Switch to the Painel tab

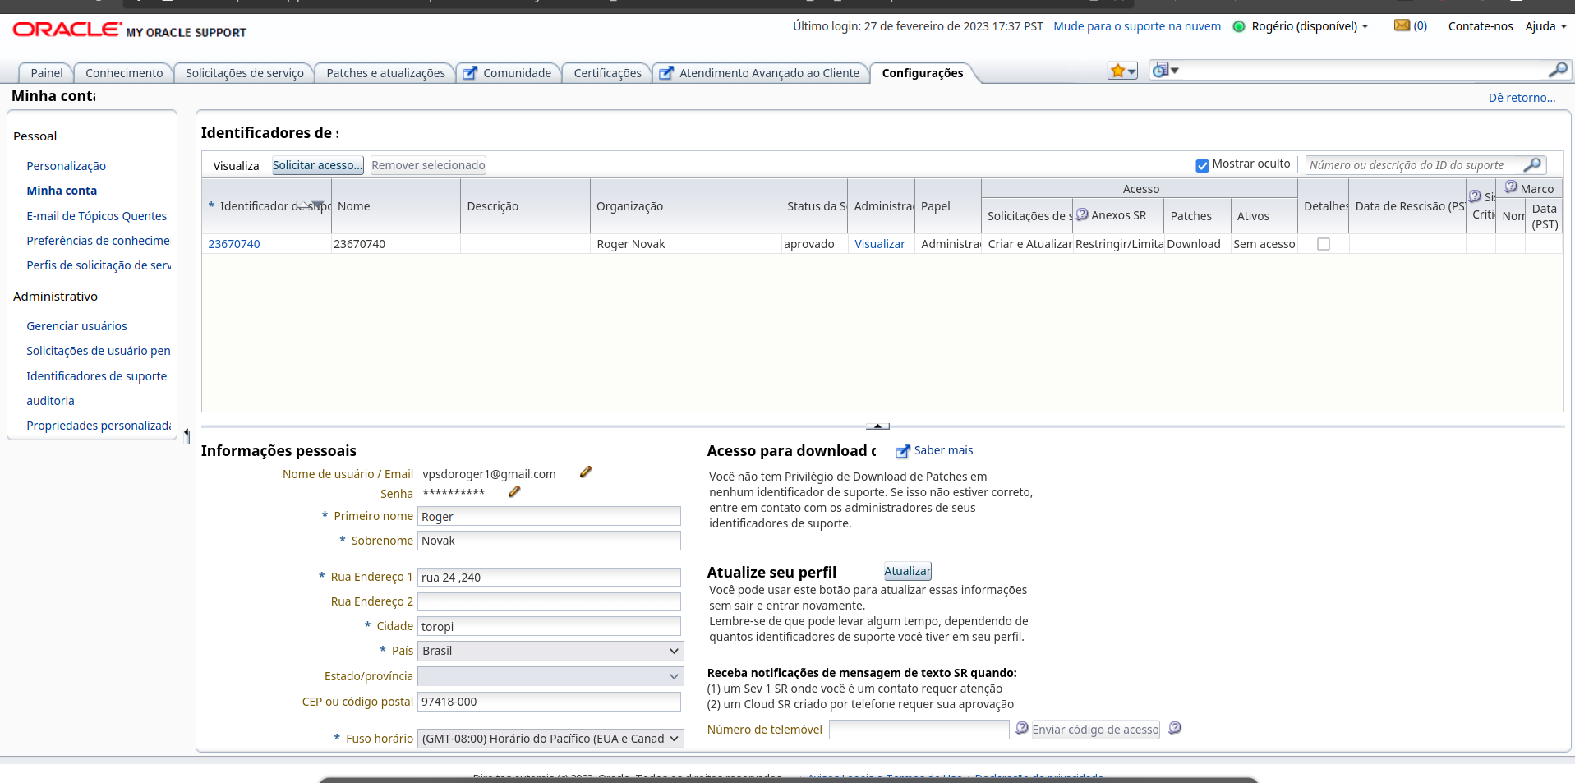pyautogui.click(x=47, y=73)
